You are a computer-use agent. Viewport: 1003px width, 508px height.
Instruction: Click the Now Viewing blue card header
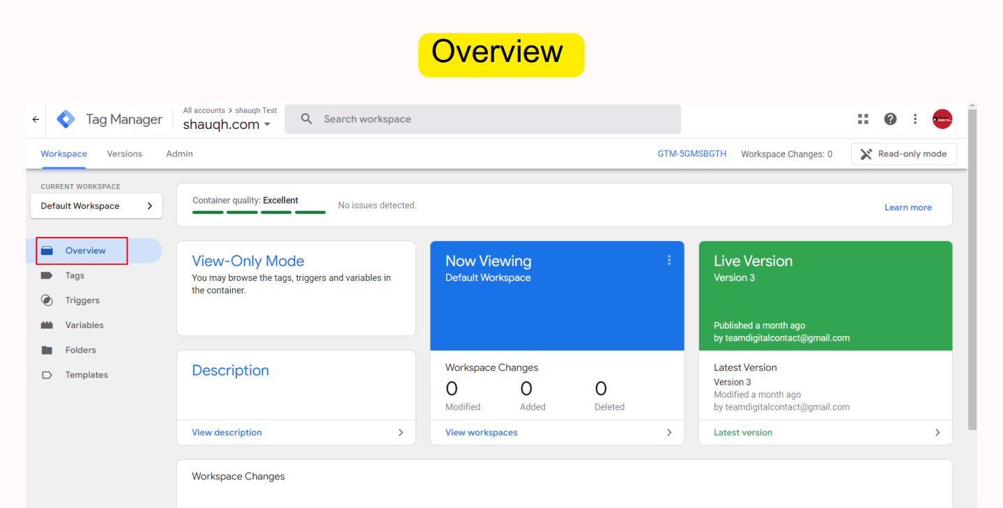click(557, 295)
